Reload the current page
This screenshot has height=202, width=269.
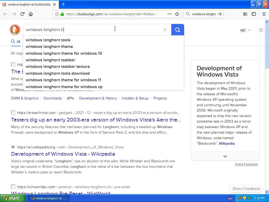pos(22,14)
